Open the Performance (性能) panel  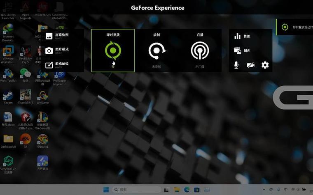pyautogui.click(x=242, y=36)
